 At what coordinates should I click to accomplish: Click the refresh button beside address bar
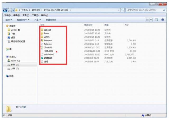[123, 10]
